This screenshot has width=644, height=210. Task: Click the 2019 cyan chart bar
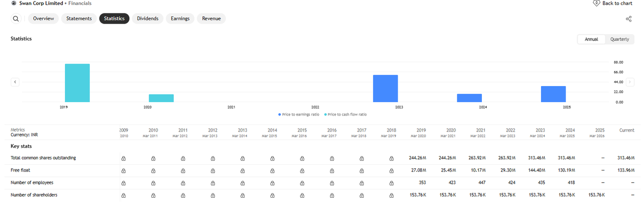pyautogui.click(x=77, y=83)
